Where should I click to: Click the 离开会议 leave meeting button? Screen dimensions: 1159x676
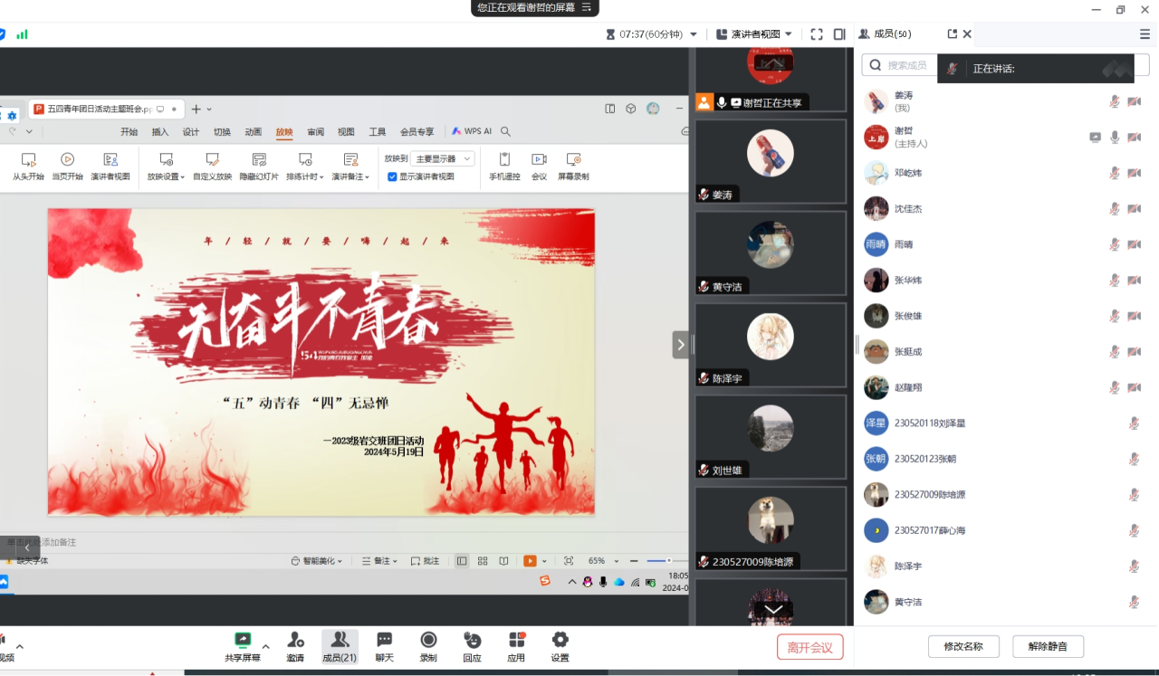click(809, 647)
